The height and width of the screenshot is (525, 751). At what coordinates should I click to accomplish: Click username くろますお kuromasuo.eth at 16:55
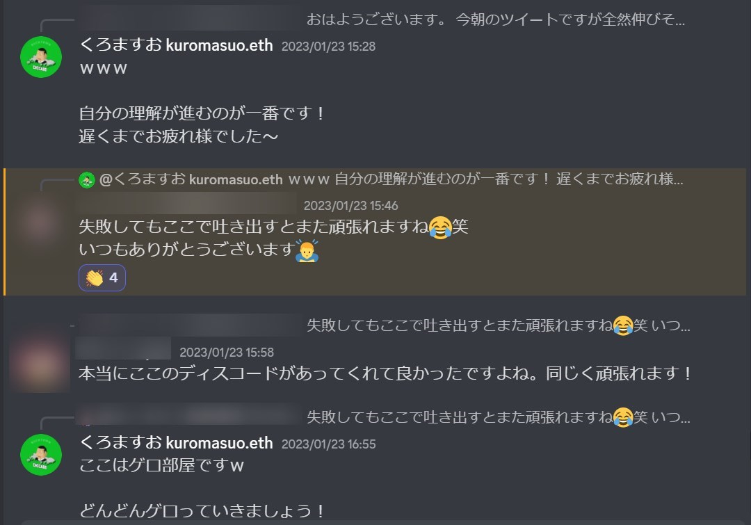(x=176, y=443)
